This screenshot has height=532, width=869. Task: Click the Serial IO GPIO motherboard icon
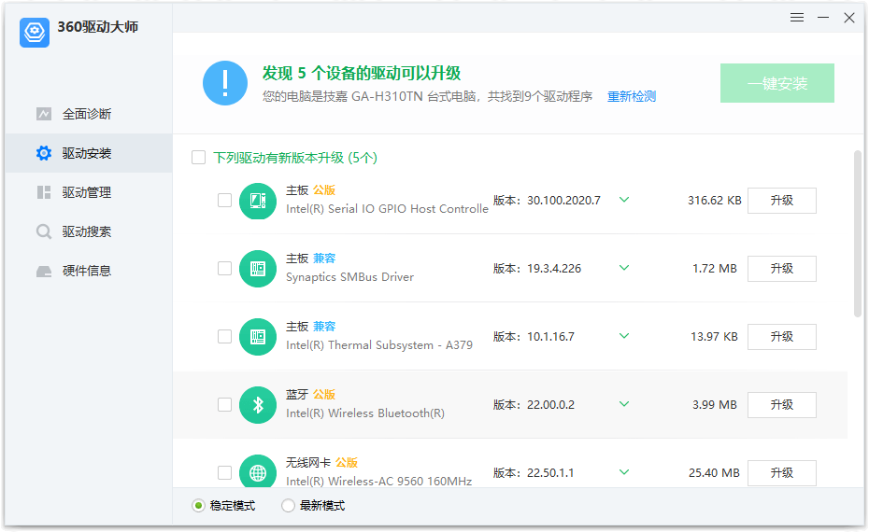(258, 201)
